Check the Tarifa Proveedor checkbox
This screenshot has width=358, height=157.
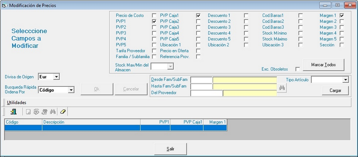154,51
